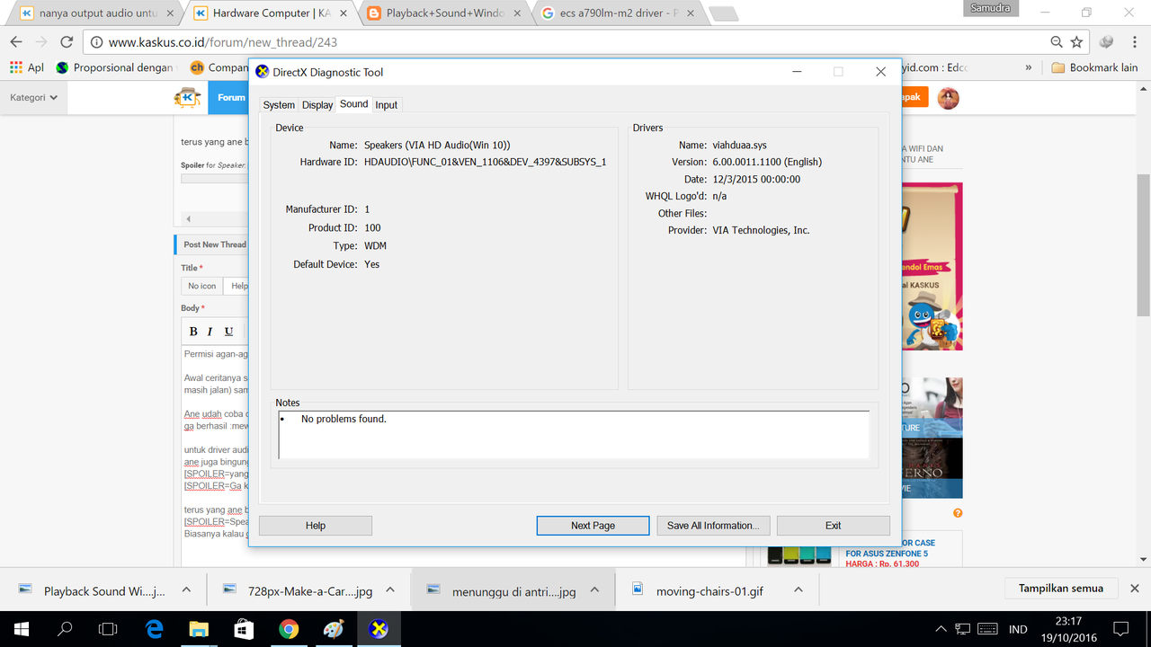Open Windows taskbar search
Screen dimensions: 1151x647
(65, 629)
